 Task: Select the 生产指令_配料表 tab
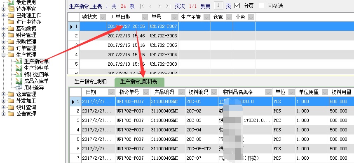click(139, 82)
